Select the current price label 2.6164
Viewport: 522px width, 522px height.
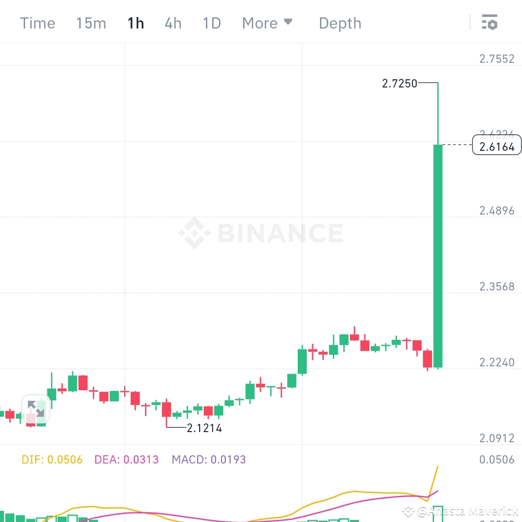(x=496, y=145)
